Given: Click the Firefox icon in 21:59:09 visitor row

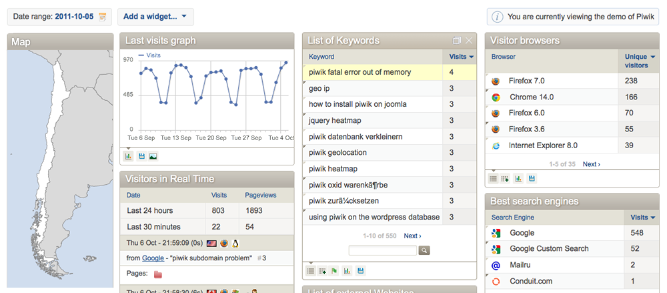Looking at the screenshot, I should [223, 244].
